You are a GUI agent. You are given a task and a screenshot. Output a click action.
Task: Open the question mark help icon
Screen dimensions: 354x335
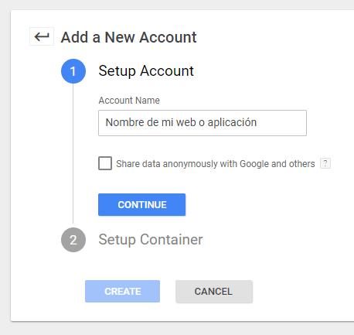click(325, 163)
